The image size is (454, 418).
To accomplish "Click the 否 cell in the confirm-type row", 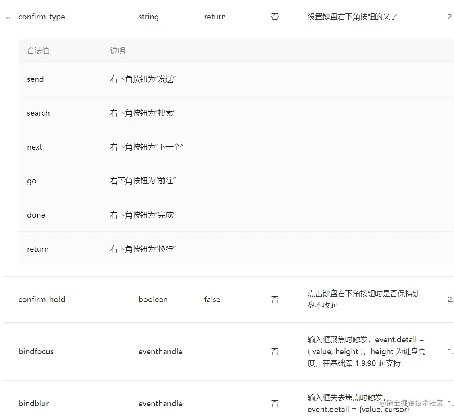I will coord(275,17).
